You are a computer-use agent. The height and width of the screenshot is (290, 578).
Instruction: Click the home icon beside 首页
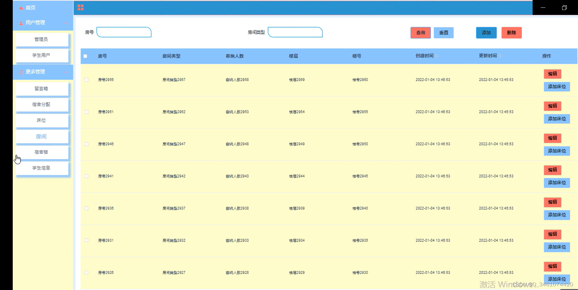click(x=21, y=8)
